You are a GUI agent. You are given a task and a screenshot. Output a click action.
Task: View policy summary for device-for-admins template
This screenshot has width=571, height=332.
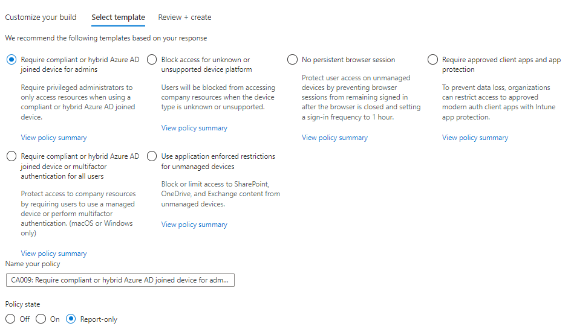(x=54, y=138)
